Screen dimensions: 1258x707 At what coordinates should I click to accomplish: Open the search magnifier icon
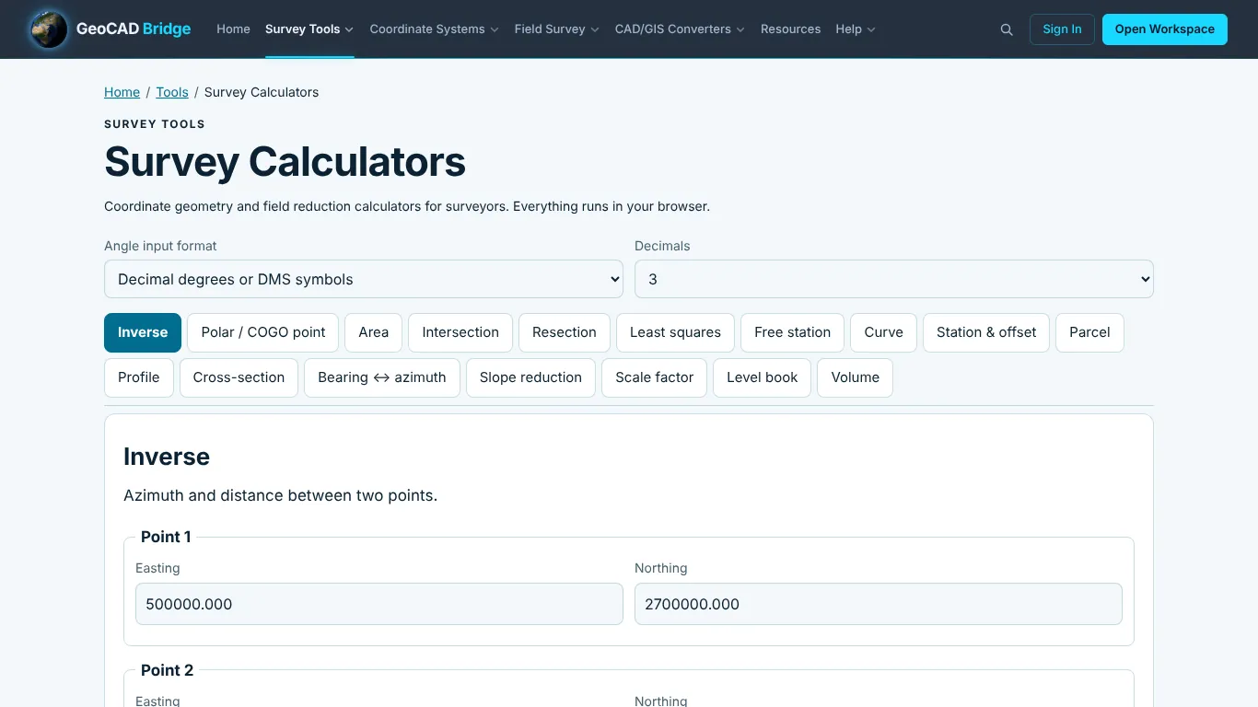[1007, 29]
